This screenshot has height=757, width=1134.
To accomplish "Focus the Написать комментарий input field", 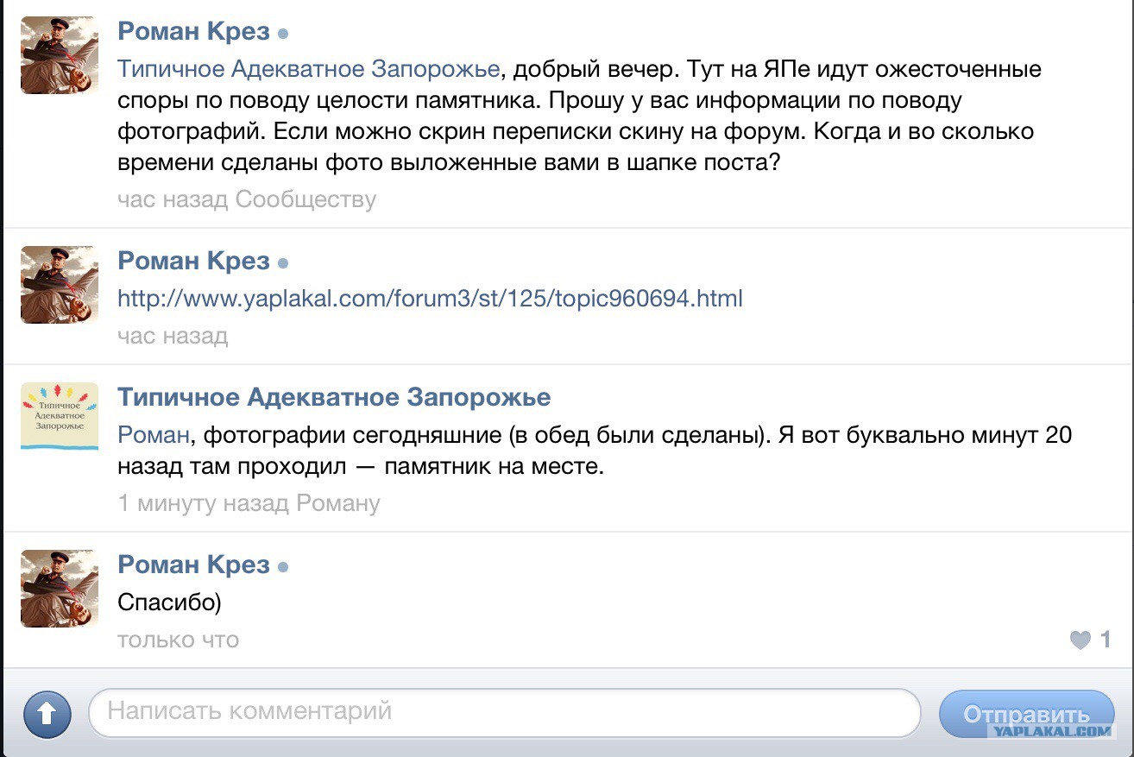I will (x=505, y=712).
